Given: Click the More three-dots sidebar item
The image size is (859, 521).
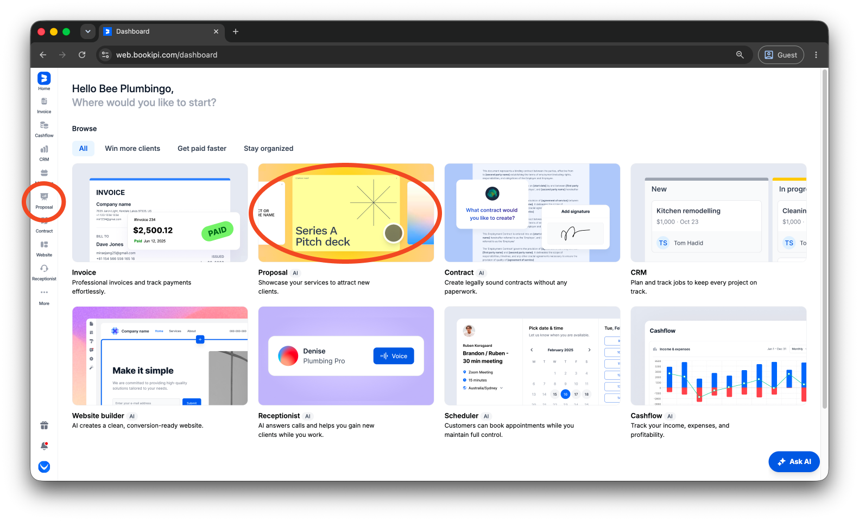Looking at the screenshot, I should point(44,297).
